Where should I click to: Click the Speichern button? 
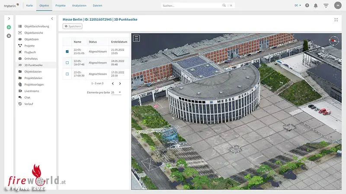[x=73, y=26]
